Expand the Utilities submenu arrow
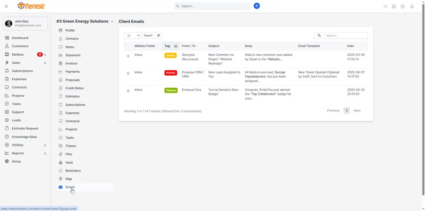Image resolution: width=425 pixels, height=211 pixels. point(45,145)
